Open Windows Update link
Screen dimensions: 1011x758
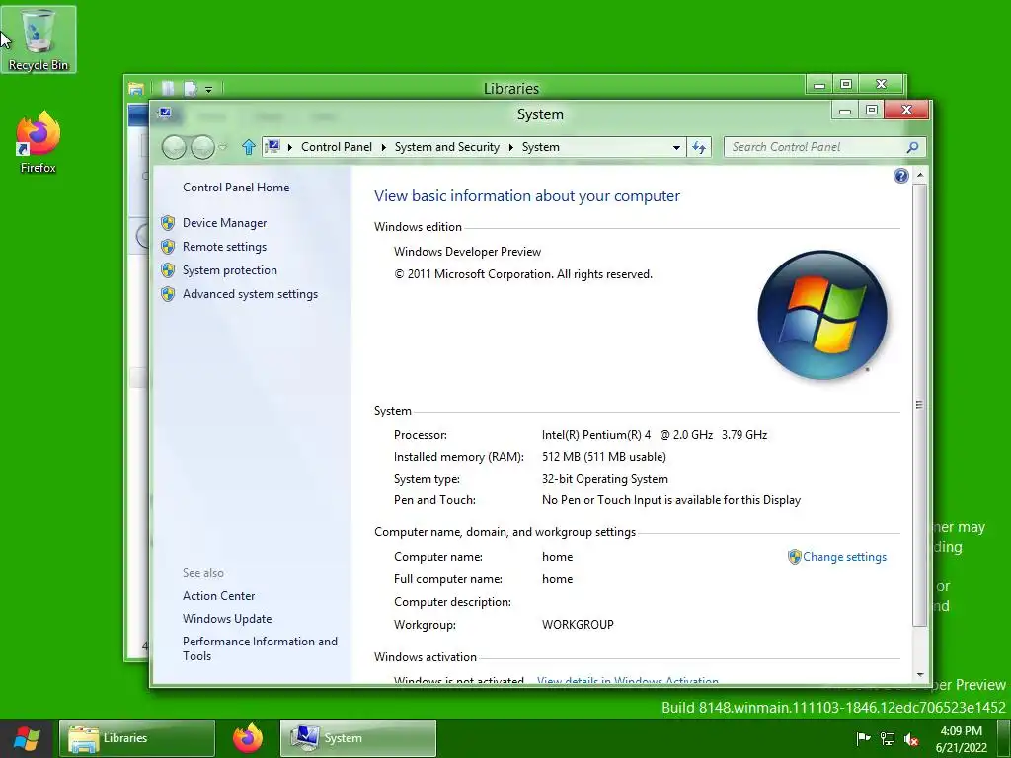click(227, 619)
